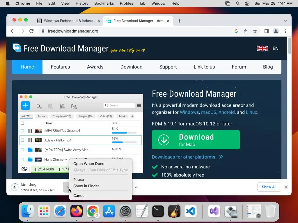Open Visual Studio Code from the Dock
The image size is (298, 223).
191,211
